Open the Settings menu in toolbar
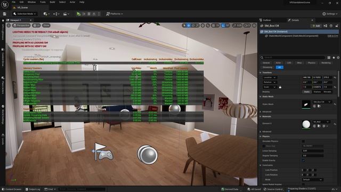Screen dimensions: 341x192 coord(330,14)
